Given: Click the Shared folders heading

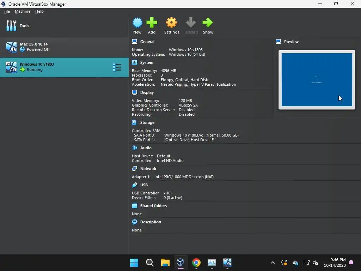Looking at the screenshot, I should pos(154,206).
